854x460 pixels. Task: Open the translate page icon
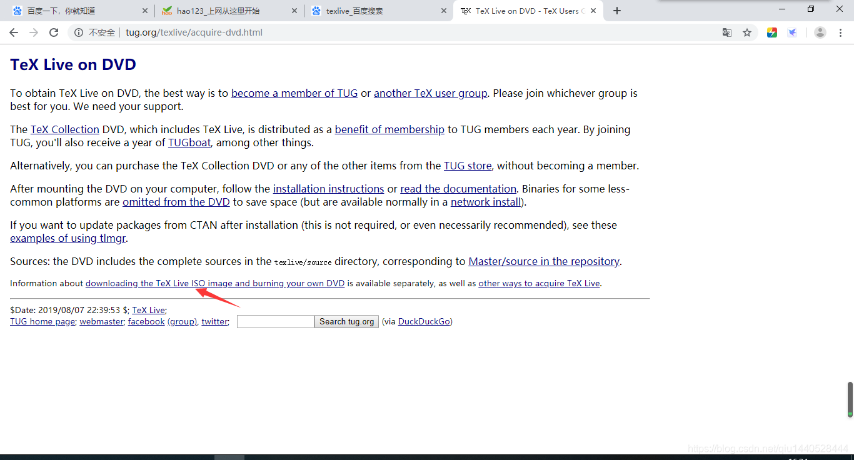pos(727,32)
